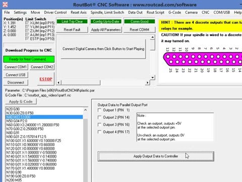Screen dimensions: 242x182
Task: Click Apply G-Code button
Action: click(x=21, y=102)
